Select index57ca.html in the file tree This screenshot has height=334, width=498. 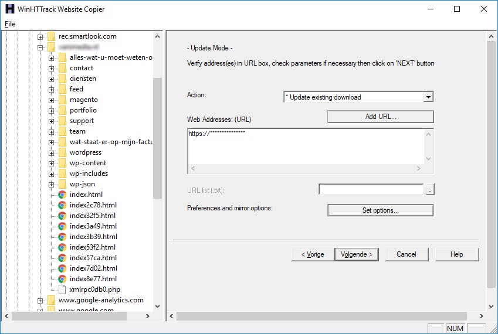point(93,258)
